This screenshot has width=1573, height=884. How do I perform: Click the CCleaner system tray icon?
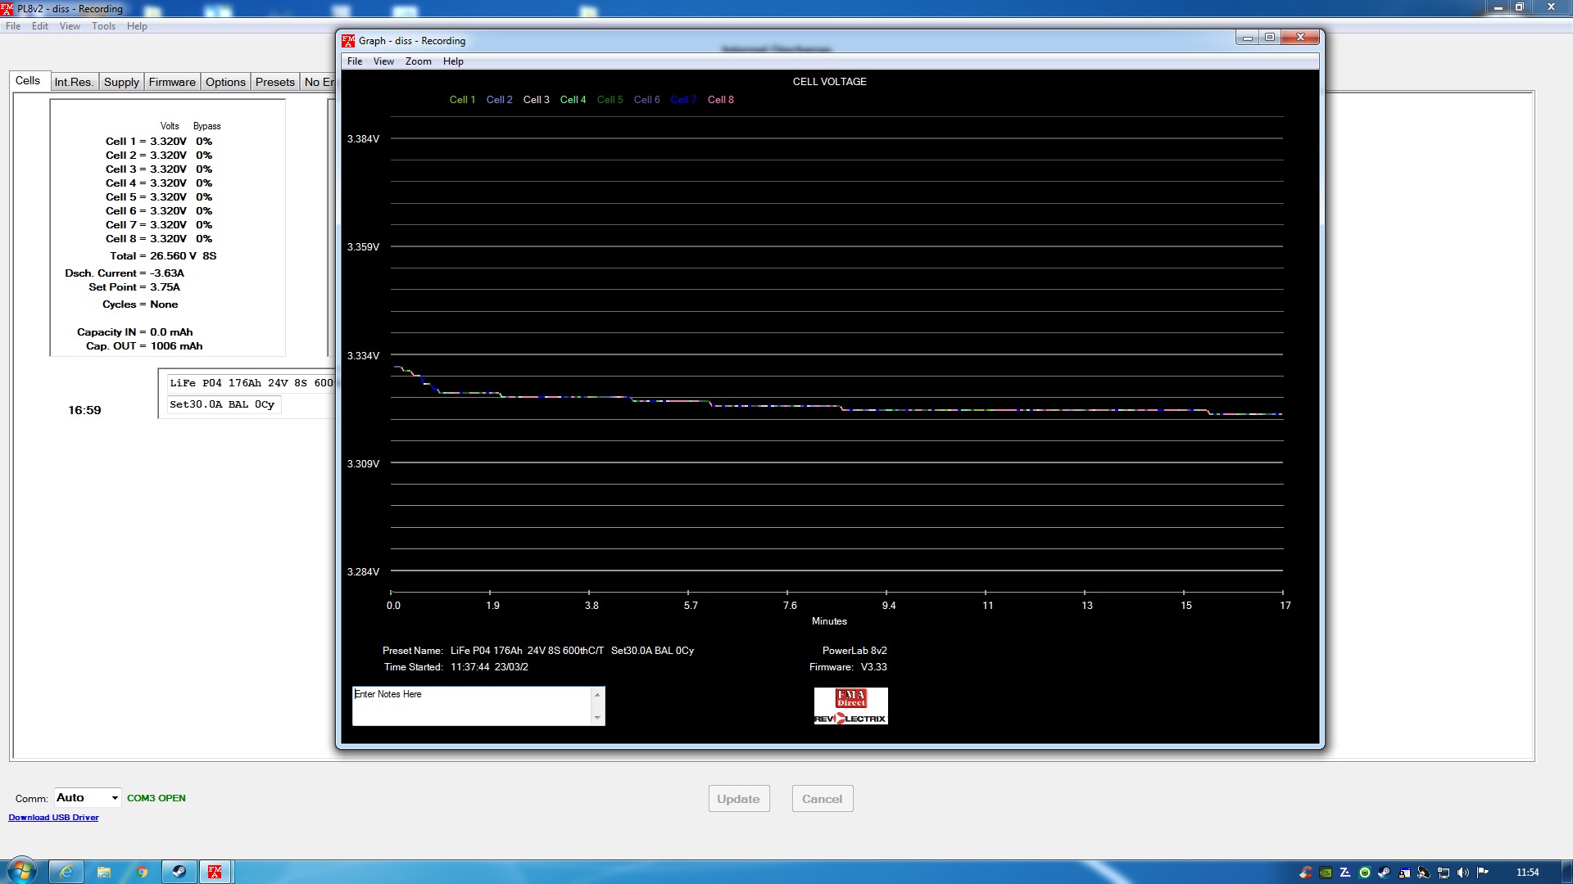coord(1306,873)
